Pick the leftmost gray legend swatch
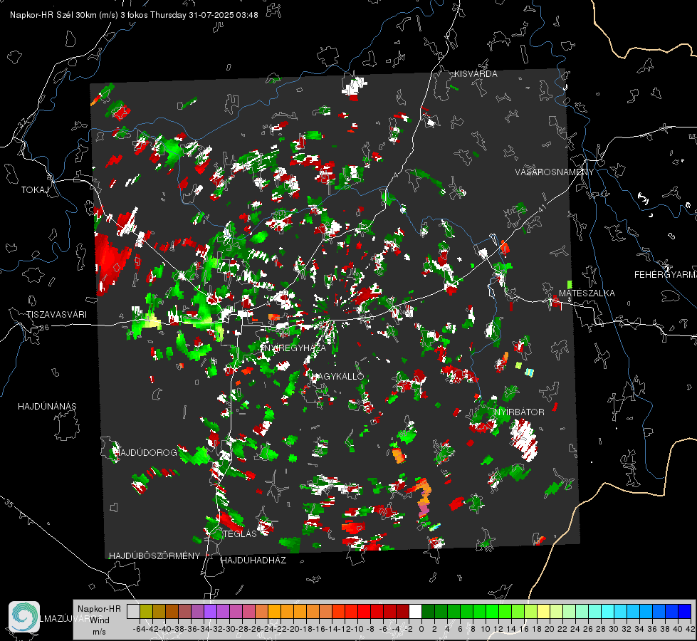This screenshot has width=697, height=641. point(133,611)
